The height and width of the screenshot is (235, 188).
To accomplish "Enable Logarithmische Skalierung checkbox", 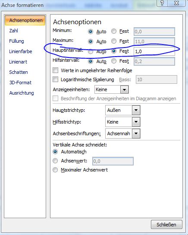I will point(55,79).
